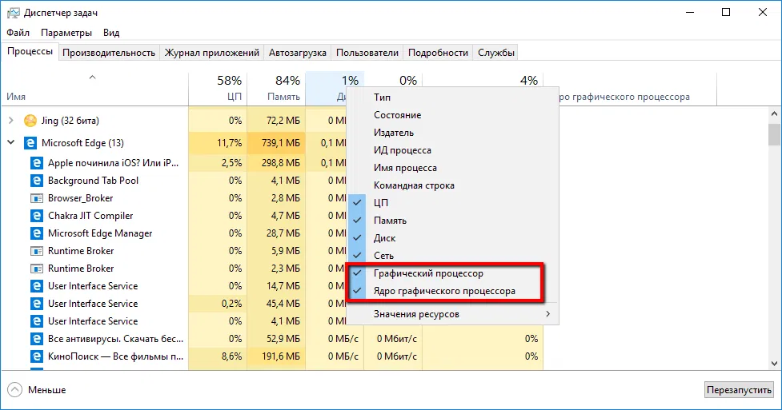782x410 pixels.
Task: Click the Edge icon beside Background Tab Pool
Action: (36, 181)
